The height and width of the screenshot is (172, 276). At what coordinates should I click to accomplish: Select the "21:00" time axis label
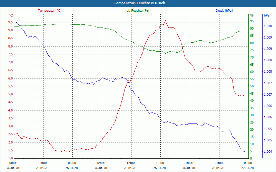tap(218, 163)
